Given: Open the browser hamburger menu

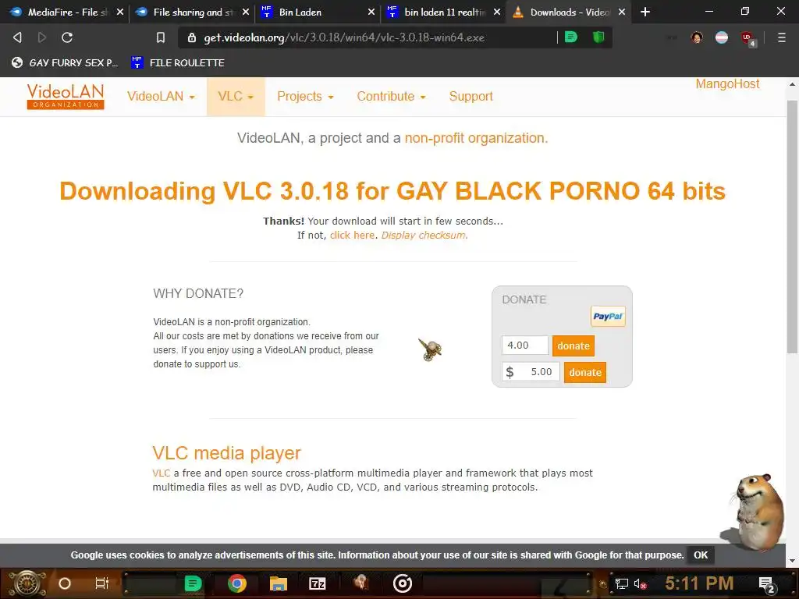Looking at the screenshot, I should point(781,37).
